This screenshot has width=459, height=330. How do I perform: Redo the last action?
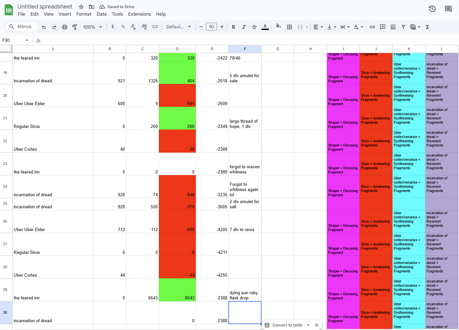pyautogui.click(x=54, y=27)
